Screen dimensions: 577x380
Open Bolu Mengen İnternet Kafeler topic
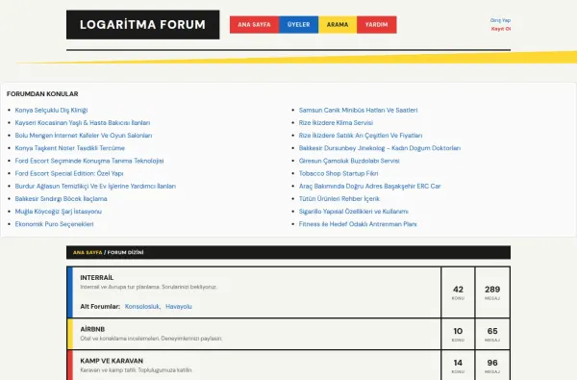84,136
